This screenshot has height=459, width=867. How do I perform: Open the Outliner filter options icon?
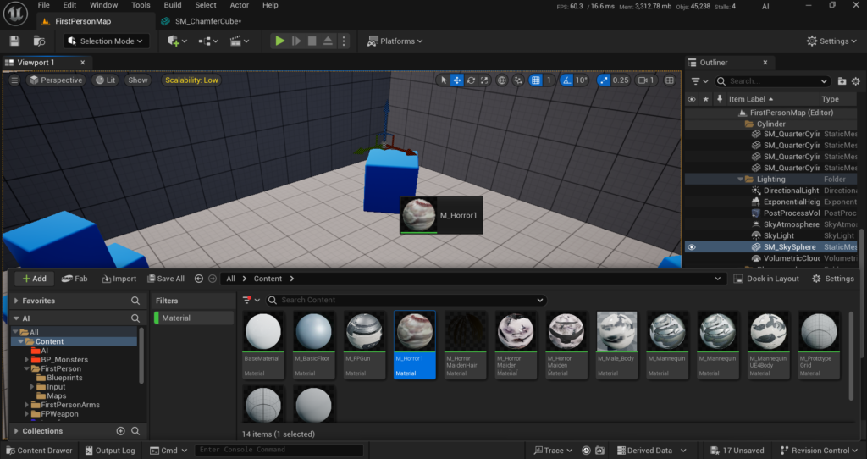[x=699, y=81]
